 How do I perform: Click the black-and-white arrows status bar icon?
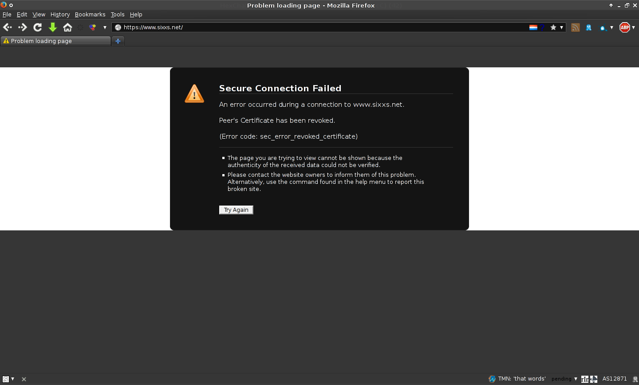594,379
